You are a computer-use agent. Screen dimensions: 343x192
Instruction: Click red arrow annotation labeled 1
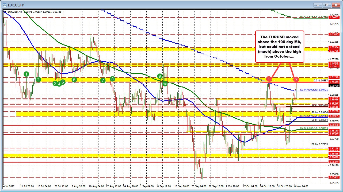pyautogui.click(x=269, y=79)
